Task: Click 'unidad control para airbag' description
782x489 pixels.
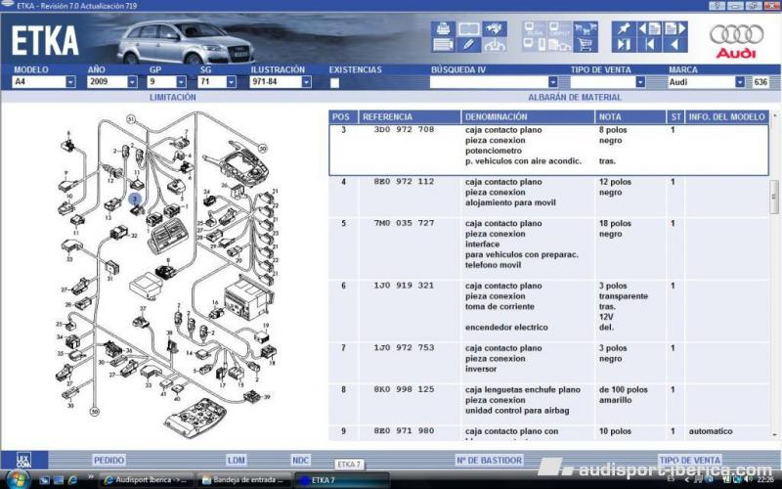Action: point(517,410)
